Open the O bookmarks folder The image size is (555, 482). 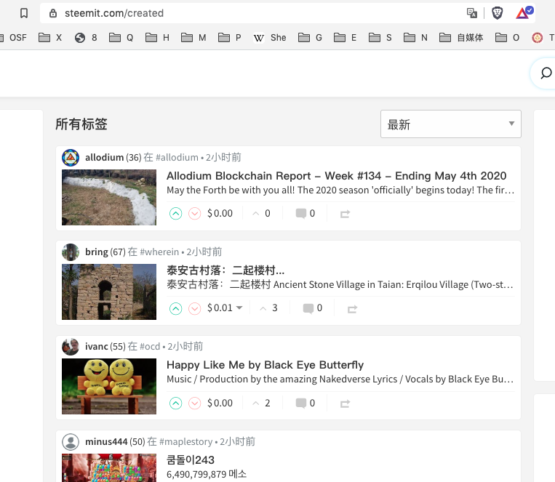pos(507,38)
